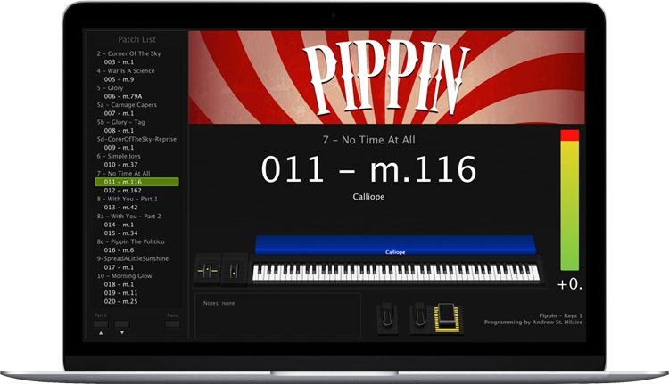Select '4 - War Is A Science' set
Image resolution: width=669 pixels, height=384 pixels.
pos(126,70)
